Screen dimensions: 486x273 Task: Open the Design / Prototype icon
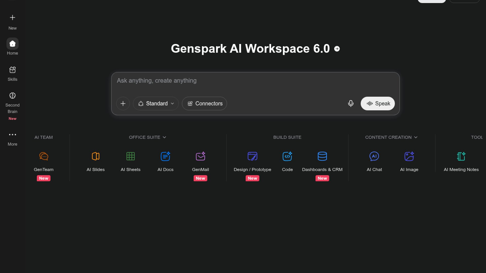coord(252,156)
